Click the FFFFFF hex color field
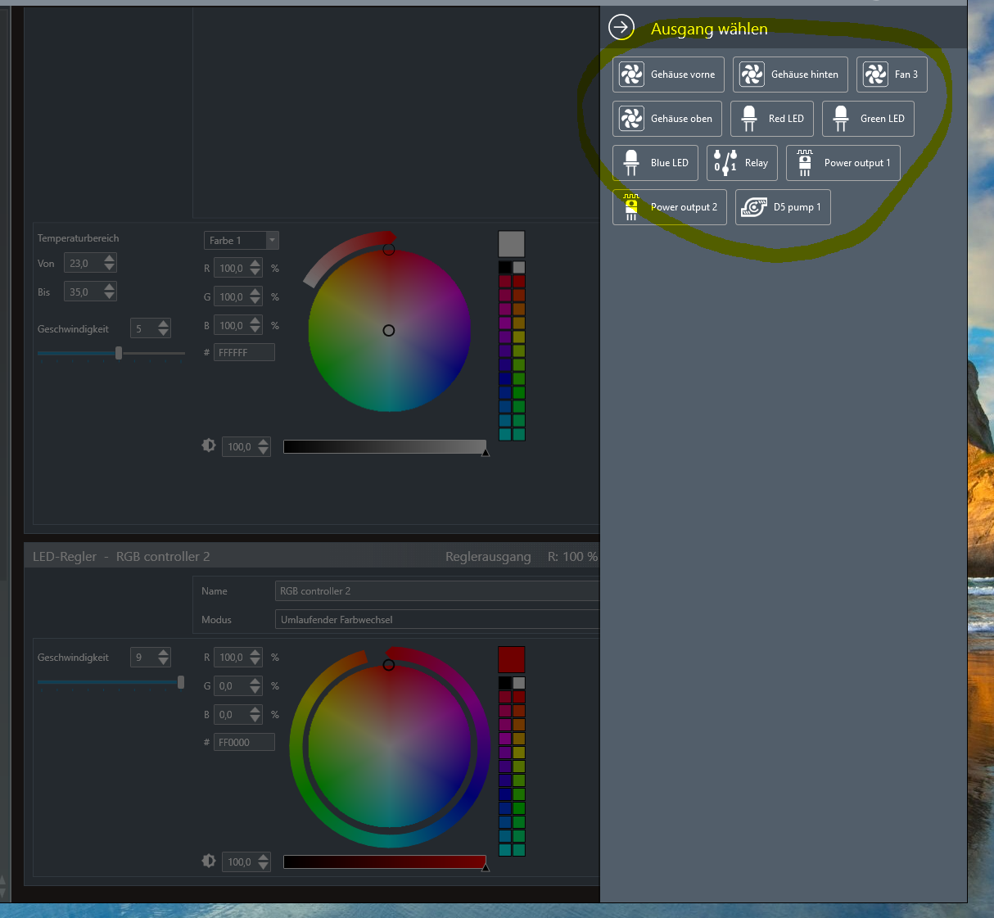The image size is (994, 918). pos(244,353)
